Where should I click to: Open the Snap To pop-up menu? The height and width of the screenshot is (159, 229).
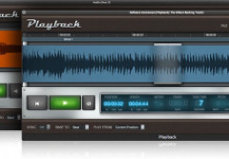coord(81,127)
